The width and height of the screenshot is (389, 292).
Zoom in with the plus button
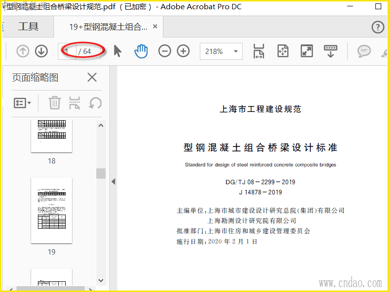tap(183, 51)
